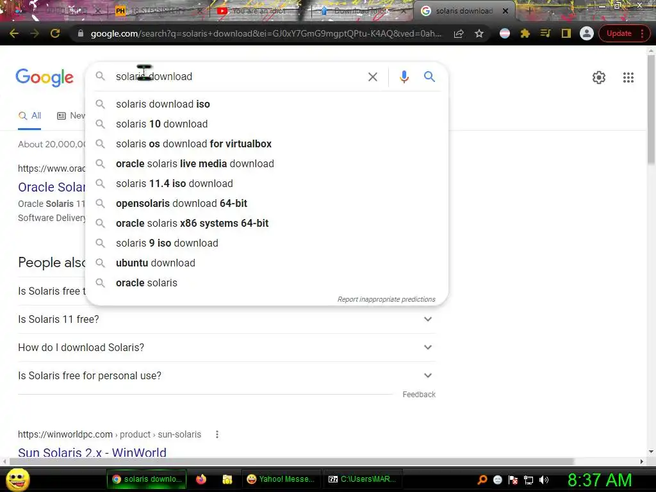Viewport: 656px width, 492px height.
Task: Switch to Yahoo! Messenger taskbar button
Action: tap(281, 479)
